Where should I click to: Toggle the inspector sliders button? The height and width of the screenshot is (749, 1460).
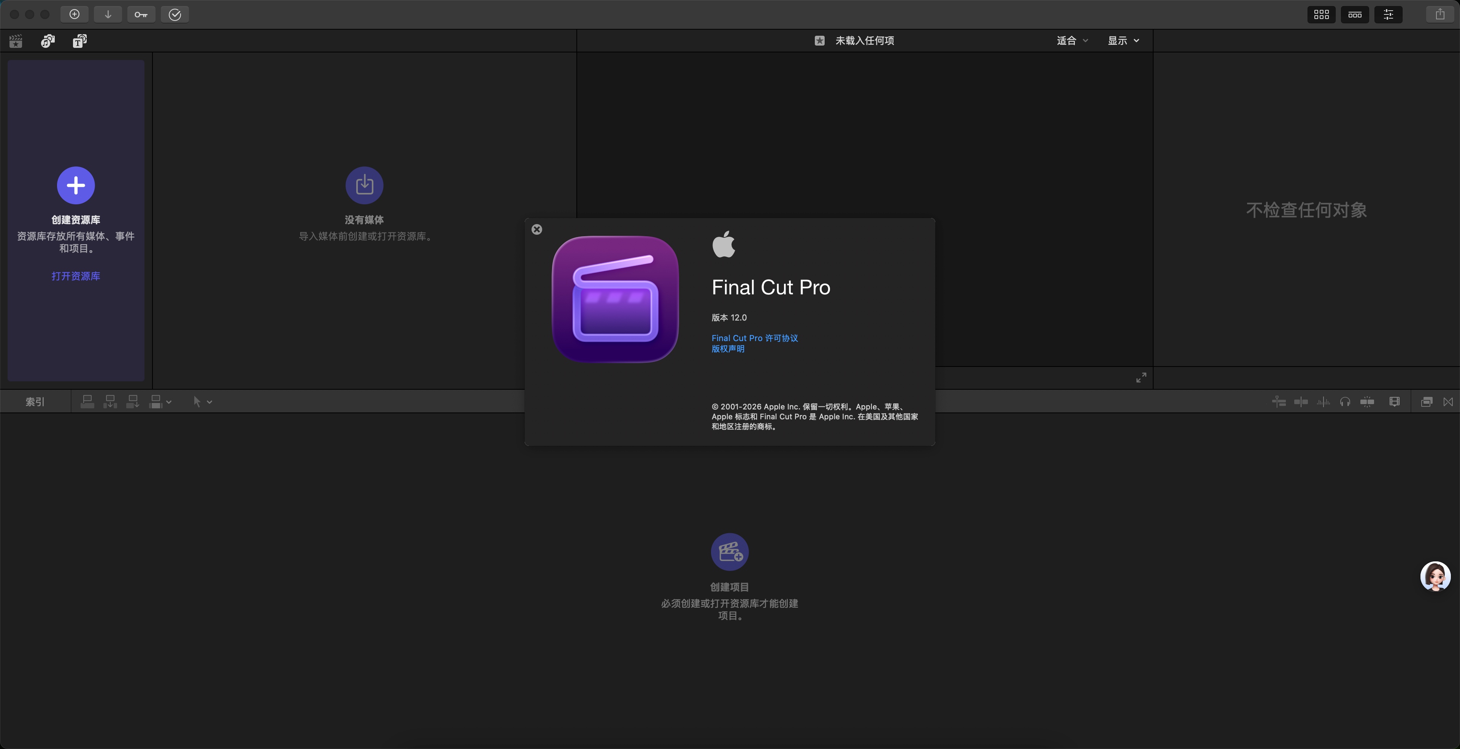tap(1388, 15)
